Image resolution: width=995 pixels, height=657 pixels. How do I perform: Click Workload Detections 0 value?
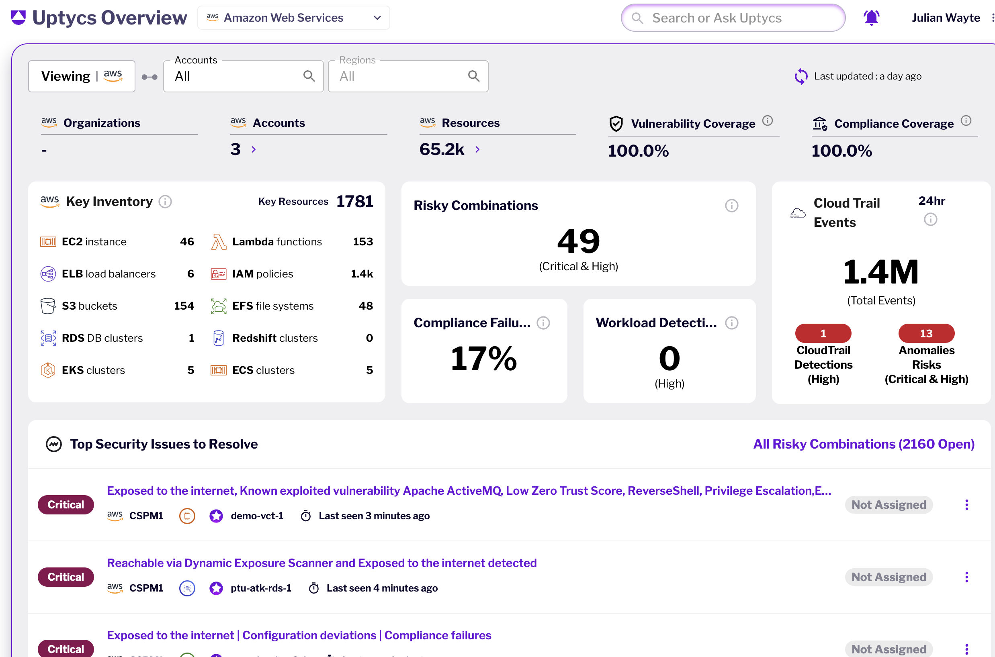point(669,359)
